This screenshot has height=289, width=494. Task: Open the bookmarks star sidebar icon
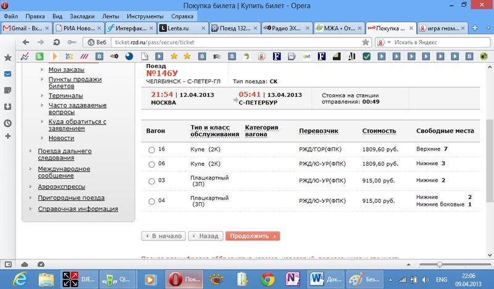(x=7, y=57)
